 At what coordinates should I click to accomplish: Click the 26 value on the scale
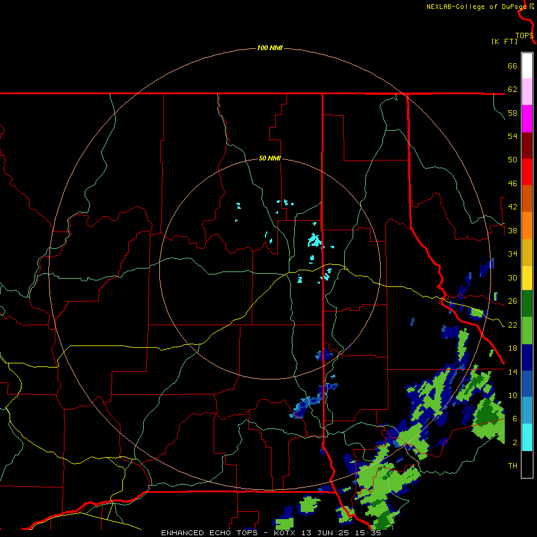point(513,301)
